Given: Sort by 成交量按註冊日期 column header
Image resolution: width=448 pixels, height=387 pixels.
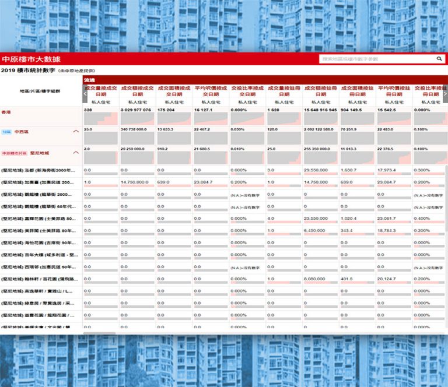Looking at the screenshot, I should 284,91.
